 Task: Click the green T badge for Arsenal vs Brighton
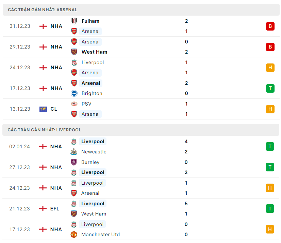pos(270,88)
